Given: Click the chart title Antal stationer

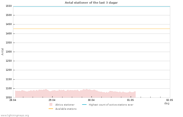Looking at the screenshot, I should (x=91, y=3).
